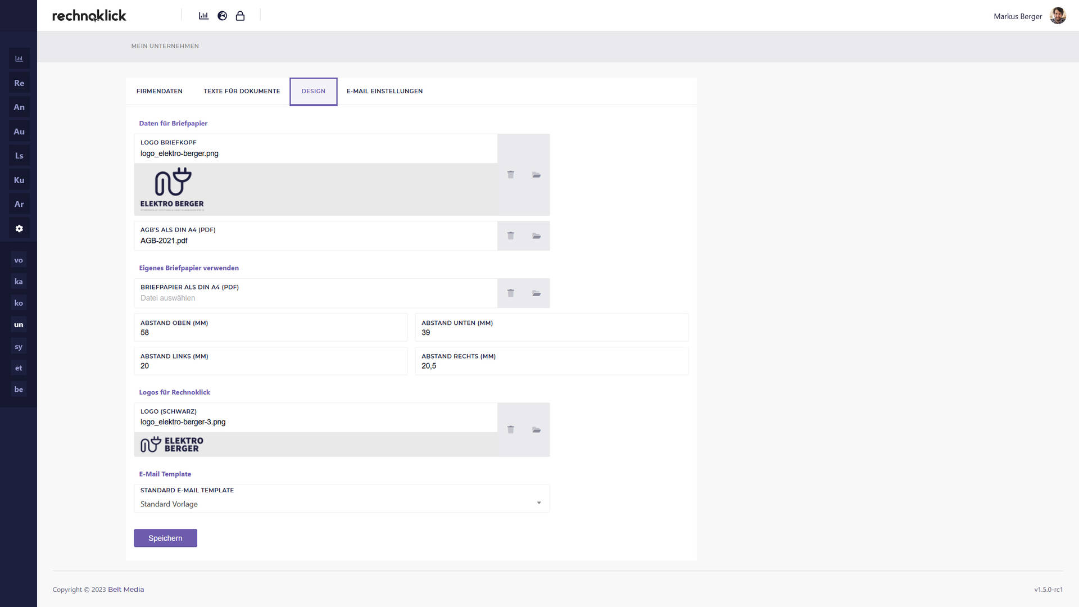Choose a new Logo (Schwarz) file via folder icon

pos(536,429)
